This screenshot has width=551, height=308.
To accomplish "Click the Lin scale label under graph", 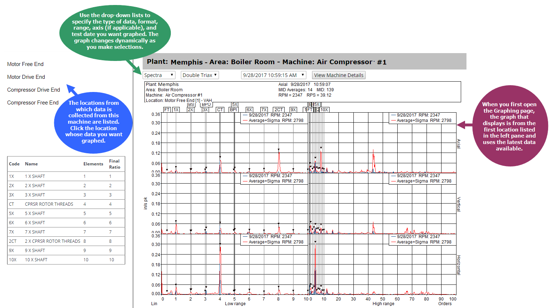I will pos(154,304).
